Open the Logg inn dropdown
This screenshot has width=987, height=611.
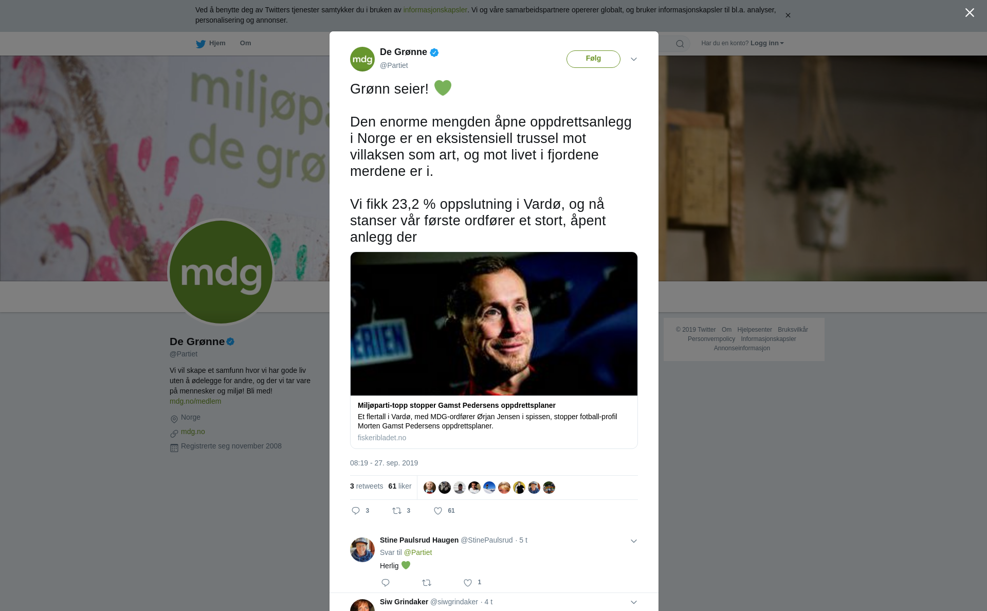[767, 43]
